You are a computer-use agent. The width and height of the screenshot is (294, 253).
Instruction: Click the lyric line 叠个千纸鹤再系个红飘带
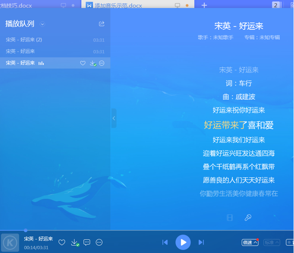[x=239, y=167]
